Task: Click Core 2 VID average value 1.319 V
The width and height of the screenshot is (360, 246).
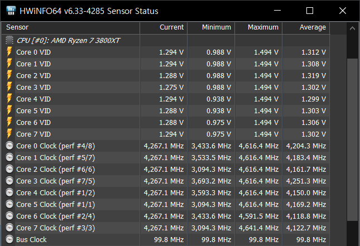Action: click(x=314, y=75)
